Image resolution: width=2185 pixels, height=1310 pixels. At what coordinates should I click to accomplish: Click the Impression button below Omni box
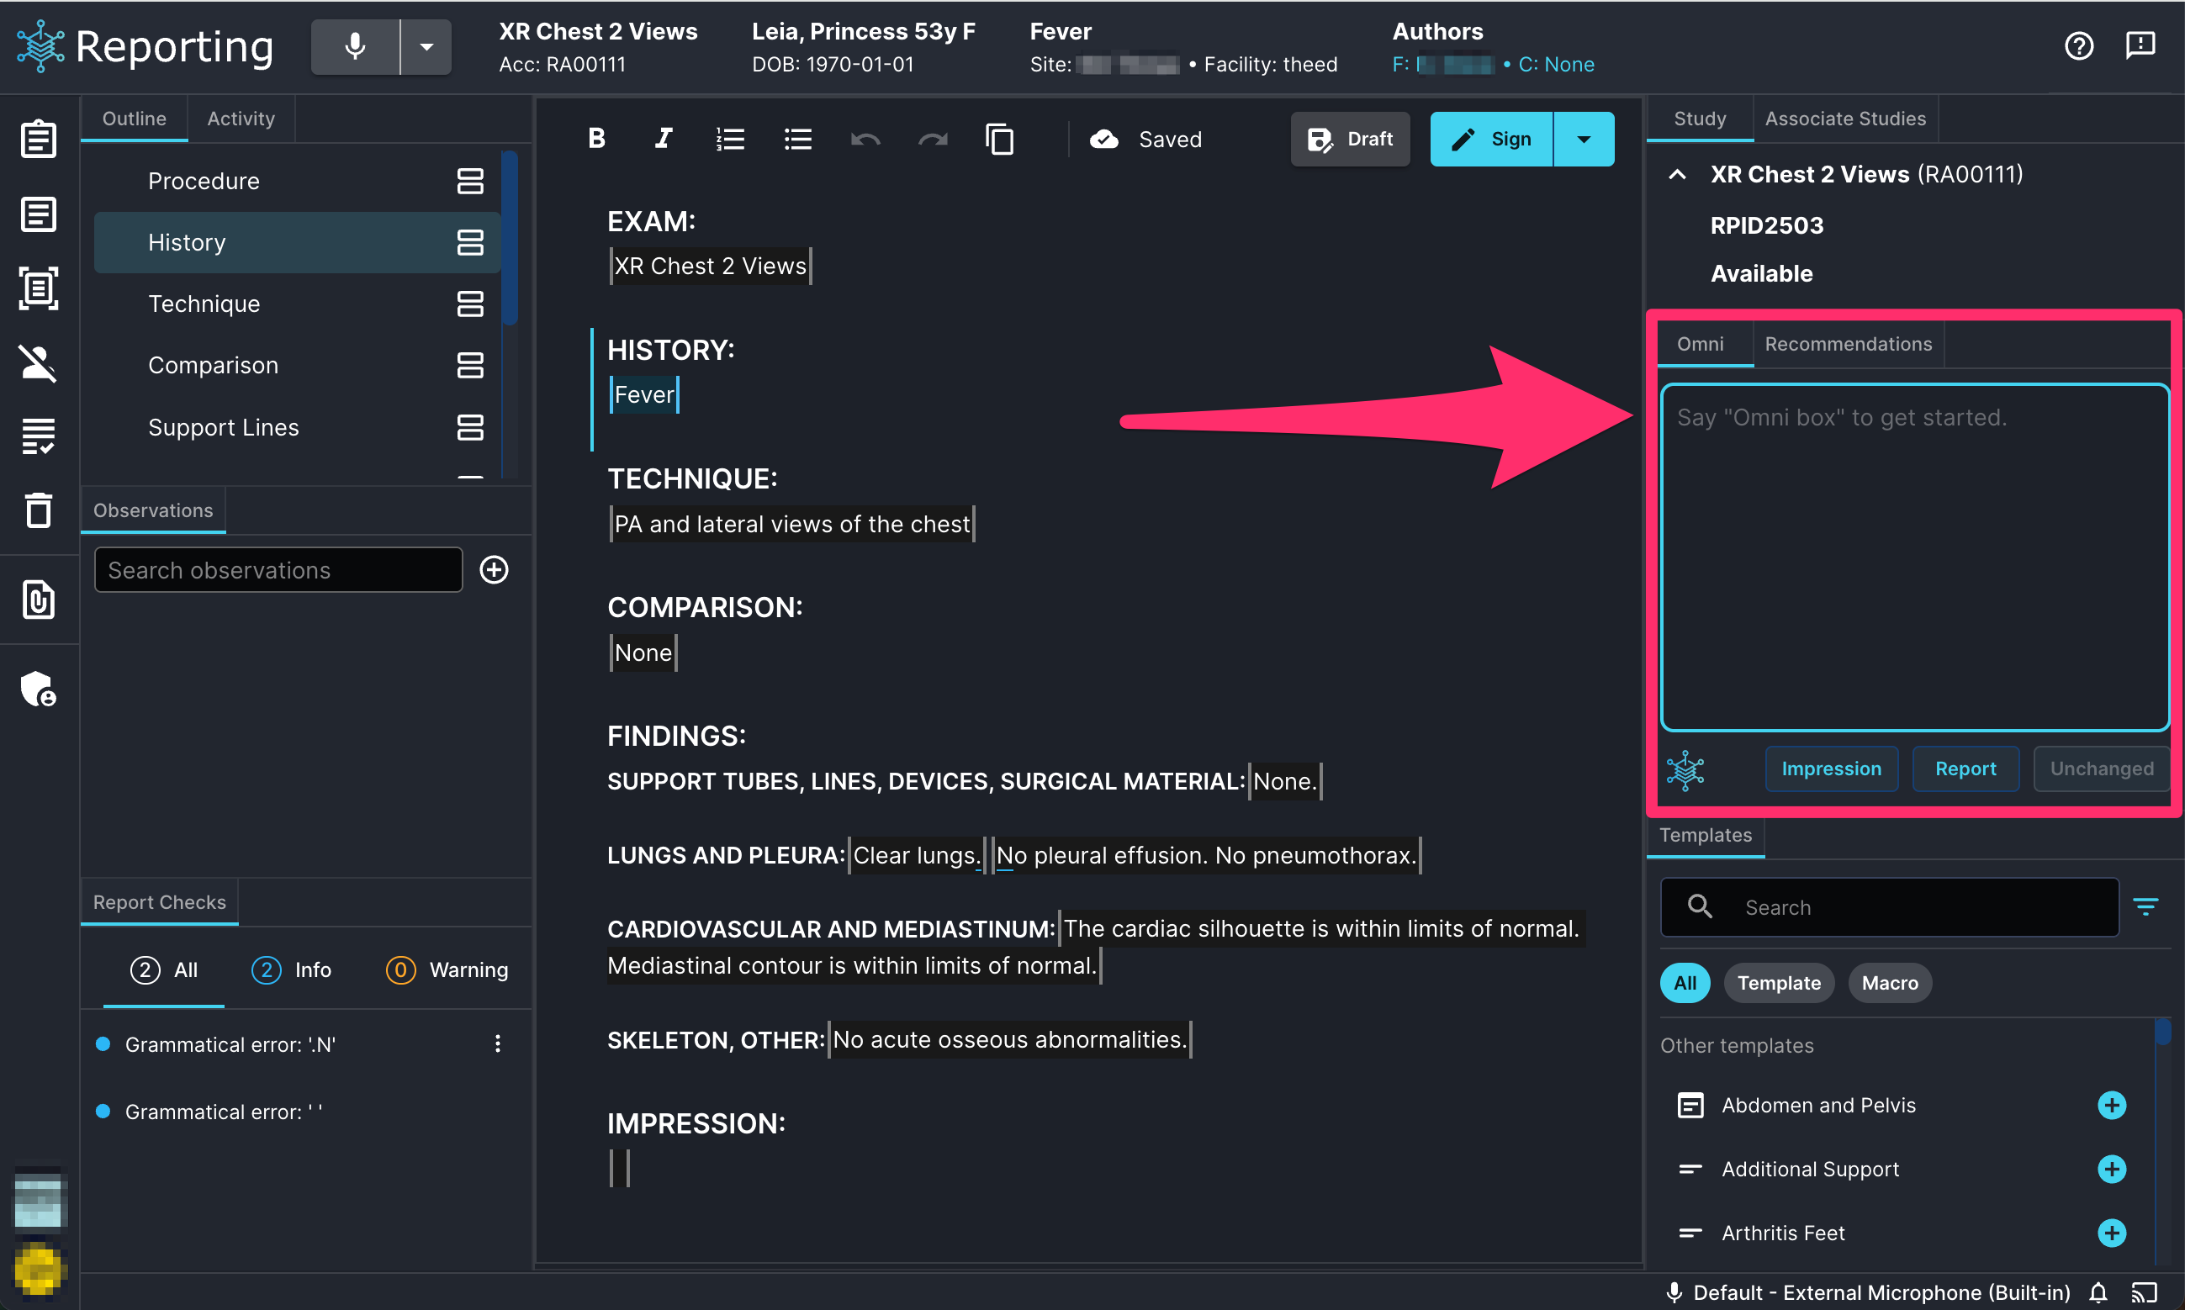coord(1831,769)
